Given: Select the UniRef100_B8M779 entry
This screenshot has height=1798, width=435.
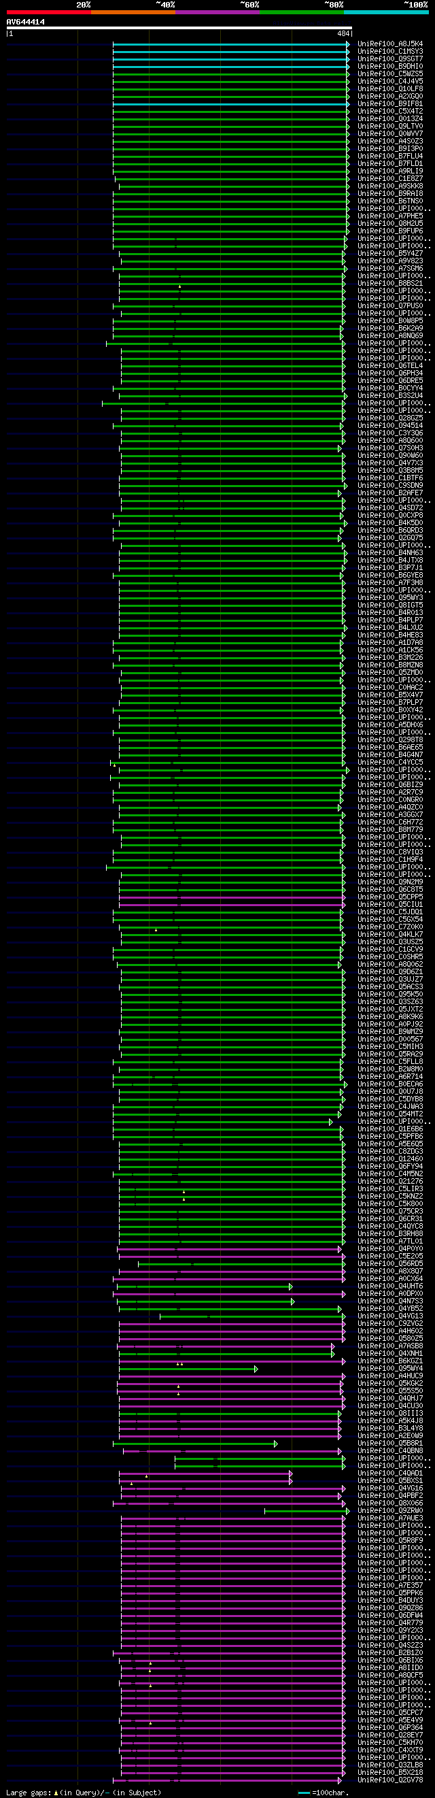Looking at the screenshot, I should click(x=390, y=830).
